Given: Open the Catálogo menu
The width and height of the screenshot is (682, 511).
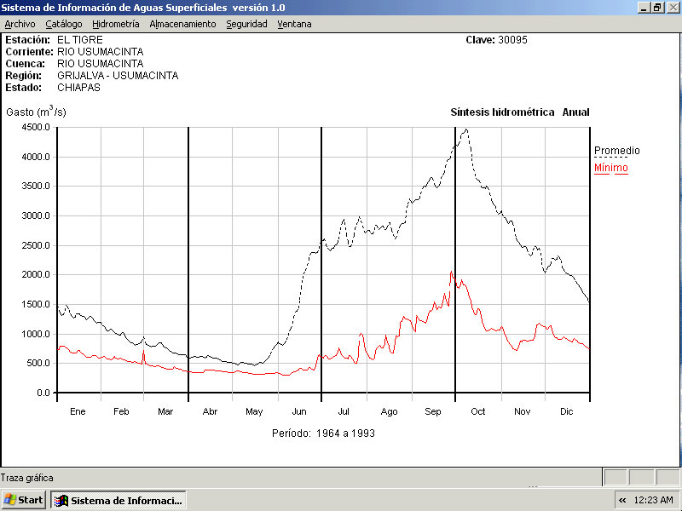Looking at the screenshot, I should point(64,24).
